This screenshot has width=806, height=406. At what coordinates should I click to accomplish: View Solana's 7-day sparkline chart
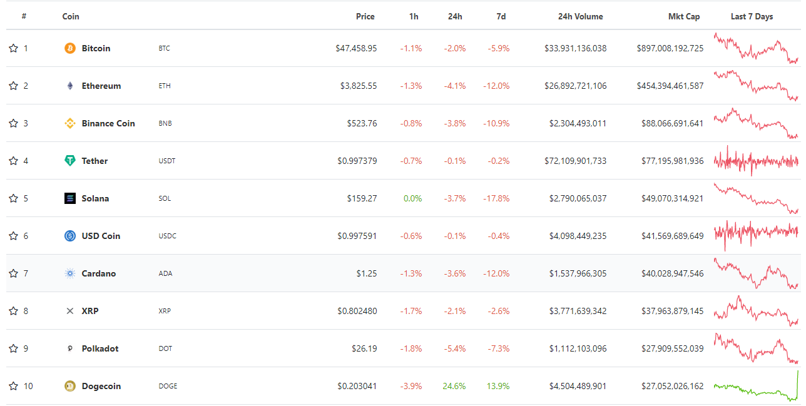click(x=756, y=198)
